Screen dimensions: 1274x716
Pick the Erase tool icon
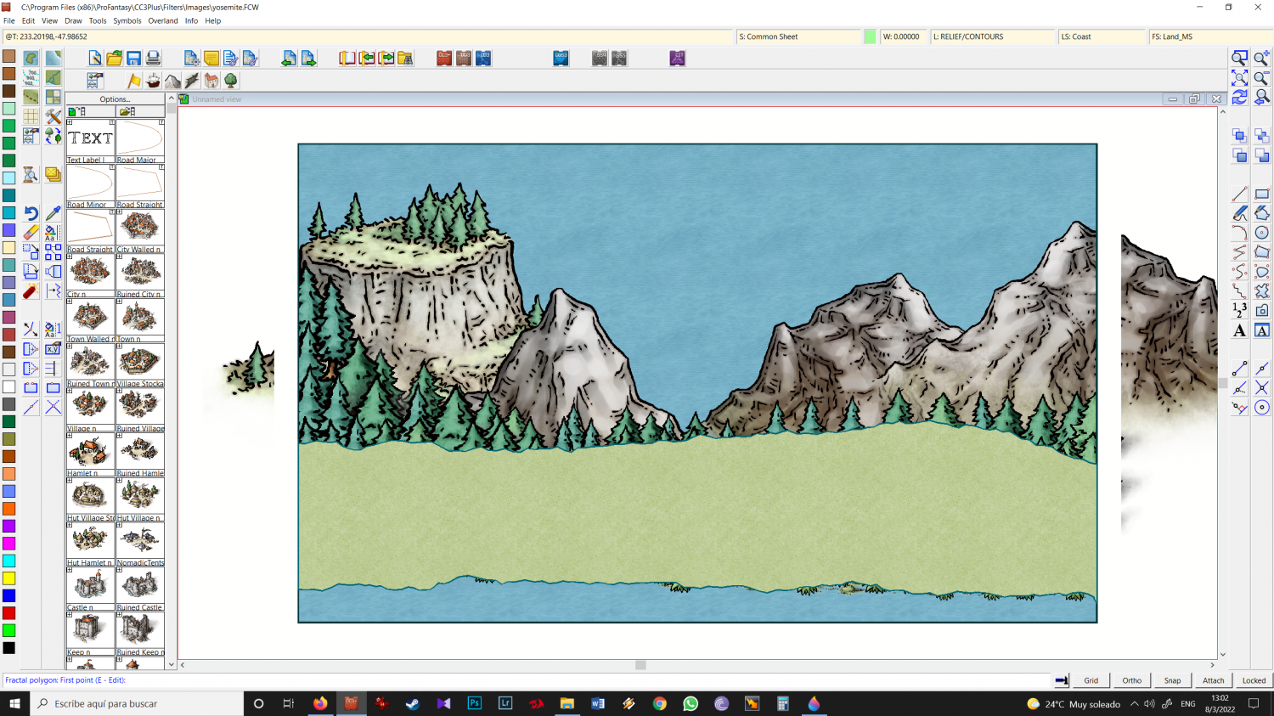point(31,233)
